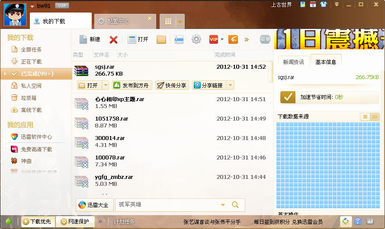385x229 pixels.
Task: Click the sgsj.rar archive icon
Action: point(81,70)
